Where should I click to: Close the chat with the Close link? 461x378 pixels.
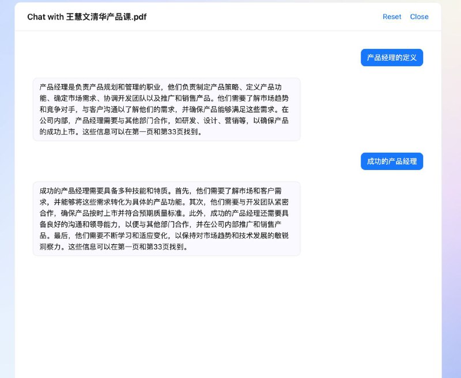point(419,17)
